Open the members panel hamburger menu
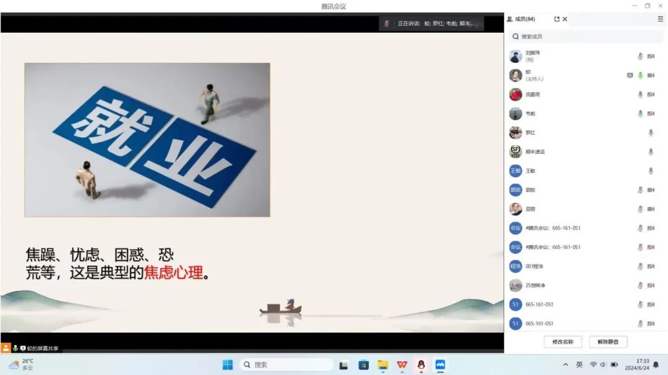This screenshot has width=668, height=375. pos(660,19)
